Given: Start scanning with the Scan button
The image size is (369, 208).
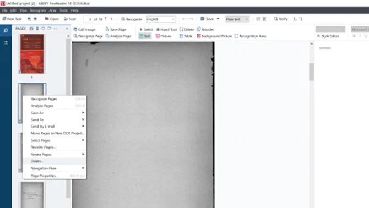Looking at the screenshot, I should (x=70, y=19).
